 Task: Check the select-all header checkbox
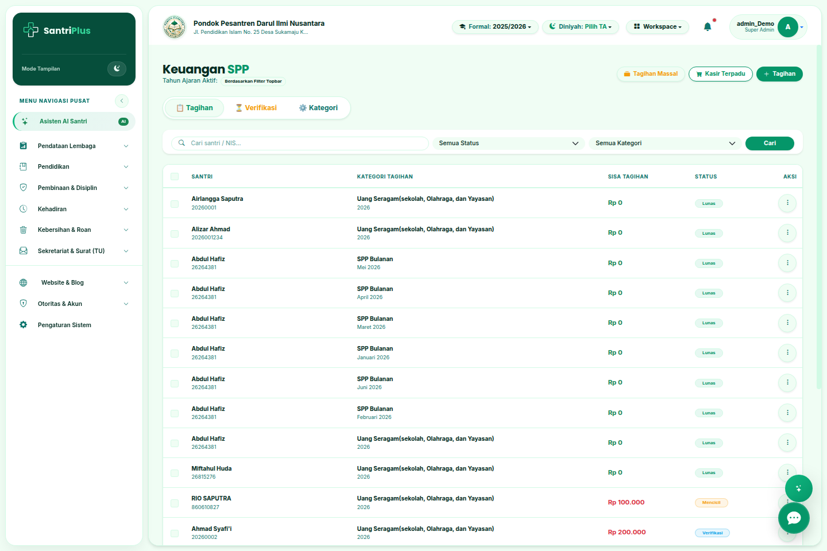tap(175, 177)
